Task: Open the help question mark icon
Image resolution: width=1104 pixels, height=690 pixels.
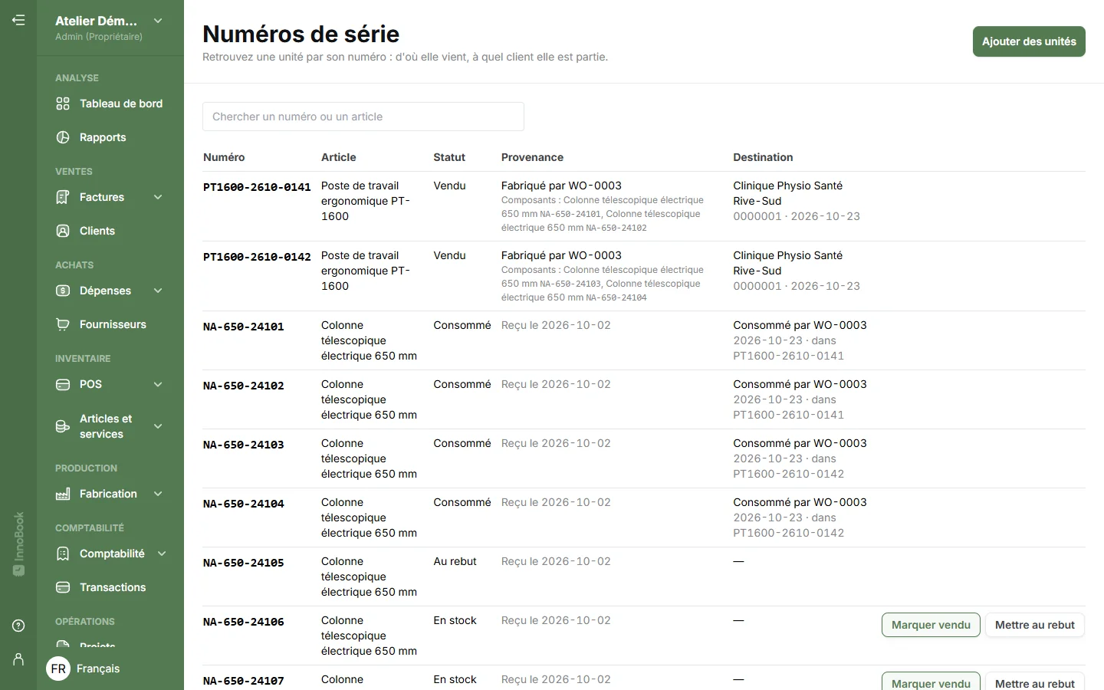Action: click(x=18, y=626)
